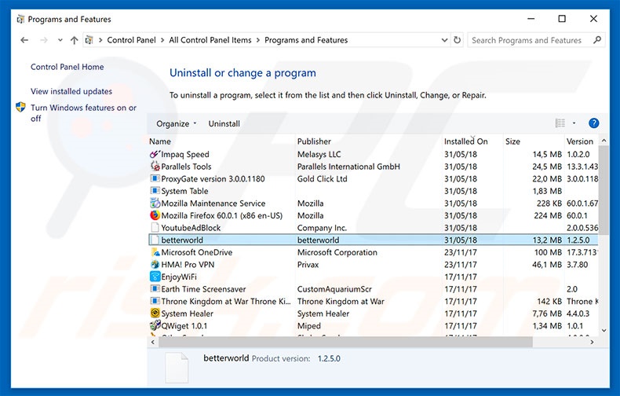Click the horizontal scrollbar thumb
Screen dimensions: 620x396
click(345, 342)
